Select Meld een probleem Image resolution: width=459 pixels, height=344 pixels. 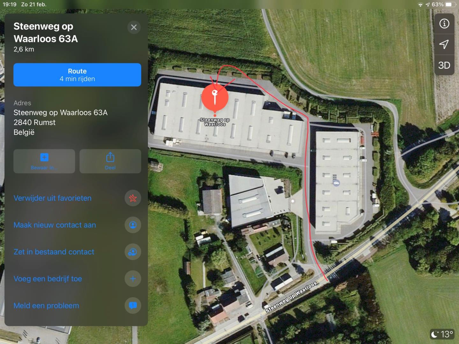[46, 305]
